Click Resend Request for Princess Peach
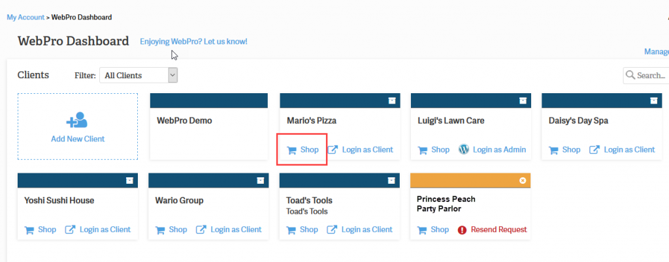 pyautogui.click(x=500, y=229)
